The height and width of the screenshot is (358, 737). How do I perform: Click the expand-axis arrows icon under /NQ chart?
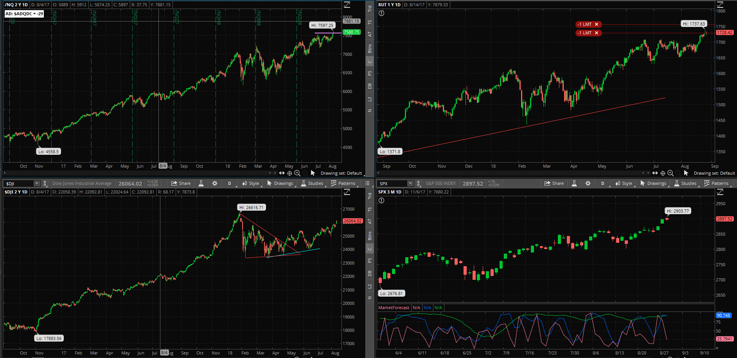(x=282, y=173)
